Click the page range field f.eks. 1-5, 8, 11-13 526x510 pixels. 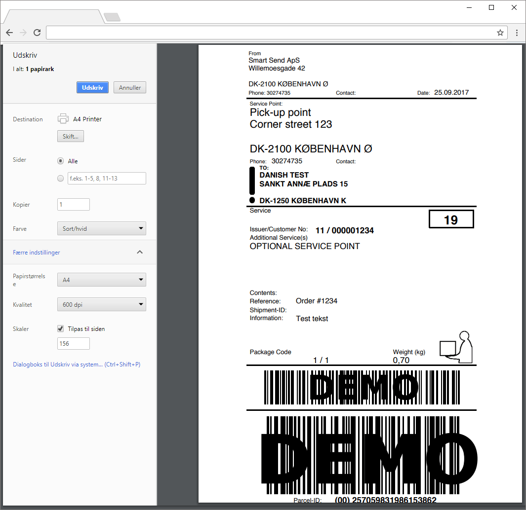(x=107, y=178)
